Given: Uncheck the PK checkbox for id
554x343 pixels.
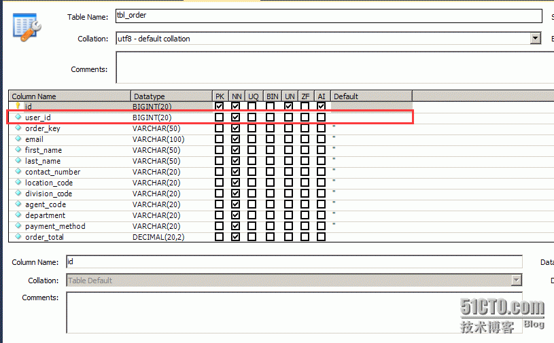Looking at the screenshot, I should tap(219, 106).
